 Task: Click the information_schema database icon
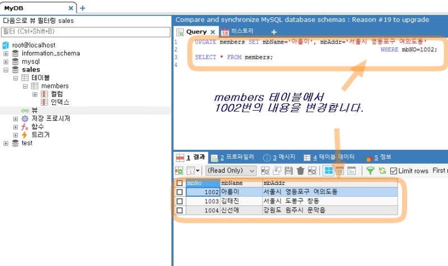tap(15, 53)
